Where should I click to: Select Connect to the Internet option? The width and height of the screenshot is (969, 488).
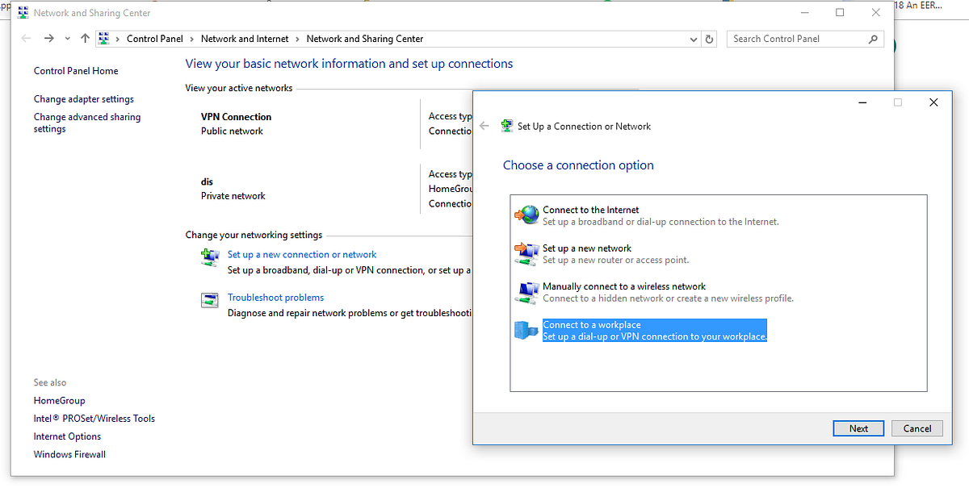[661, 215]
